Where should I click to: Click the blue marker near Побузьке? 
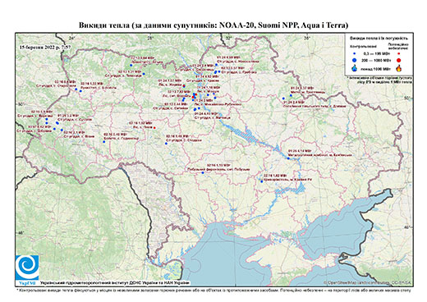pos(203,173)
